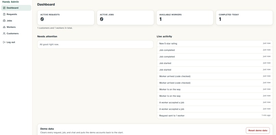This screenshot has width=276, height=135.
Task: Click the '1 min ago' timestamp
Action: [x=266, y=115]
